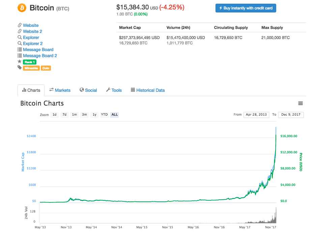317x232 pixels.
Task: Click the Bitcoin logo icon
Action: tap(22, 8)
